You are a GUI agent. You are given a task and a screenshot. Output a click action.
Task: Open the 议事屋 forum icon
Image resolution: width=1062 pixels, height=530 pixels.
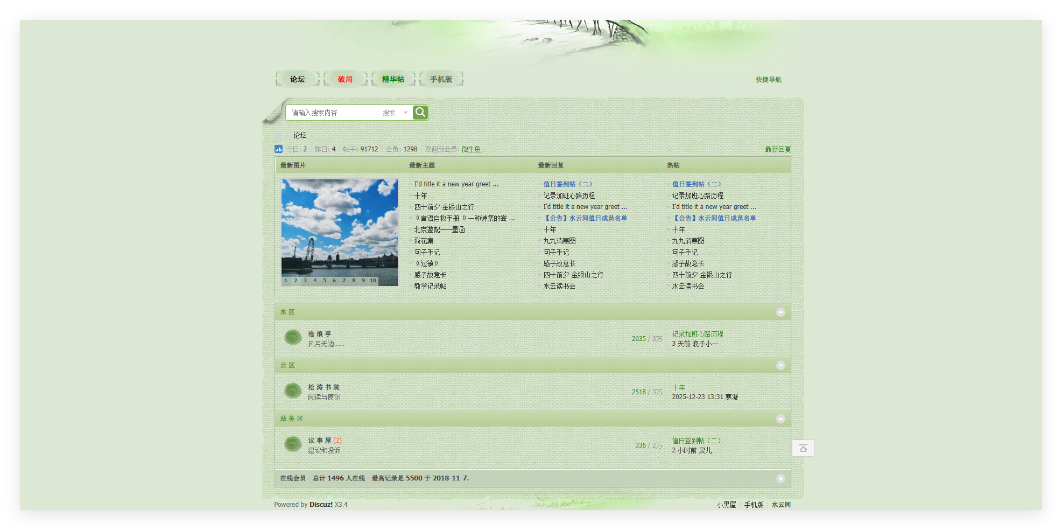[292, 444]
